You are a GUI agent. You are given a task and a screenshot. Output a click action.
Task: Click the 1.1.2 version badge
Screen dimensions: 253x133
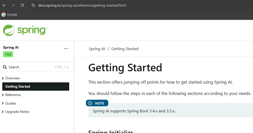(x=8, y=54)
